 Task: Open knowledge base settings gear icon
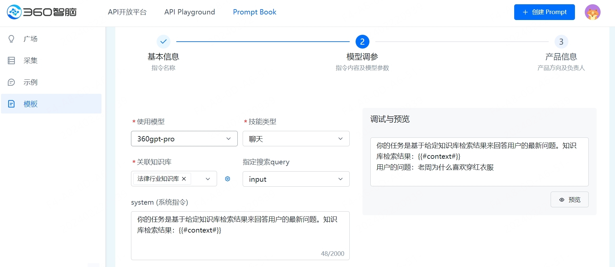coord(228,179)
